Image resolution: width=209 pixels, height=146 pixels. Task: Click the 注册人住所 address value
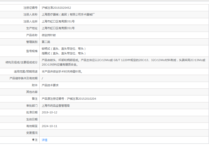tap(58, 21)
